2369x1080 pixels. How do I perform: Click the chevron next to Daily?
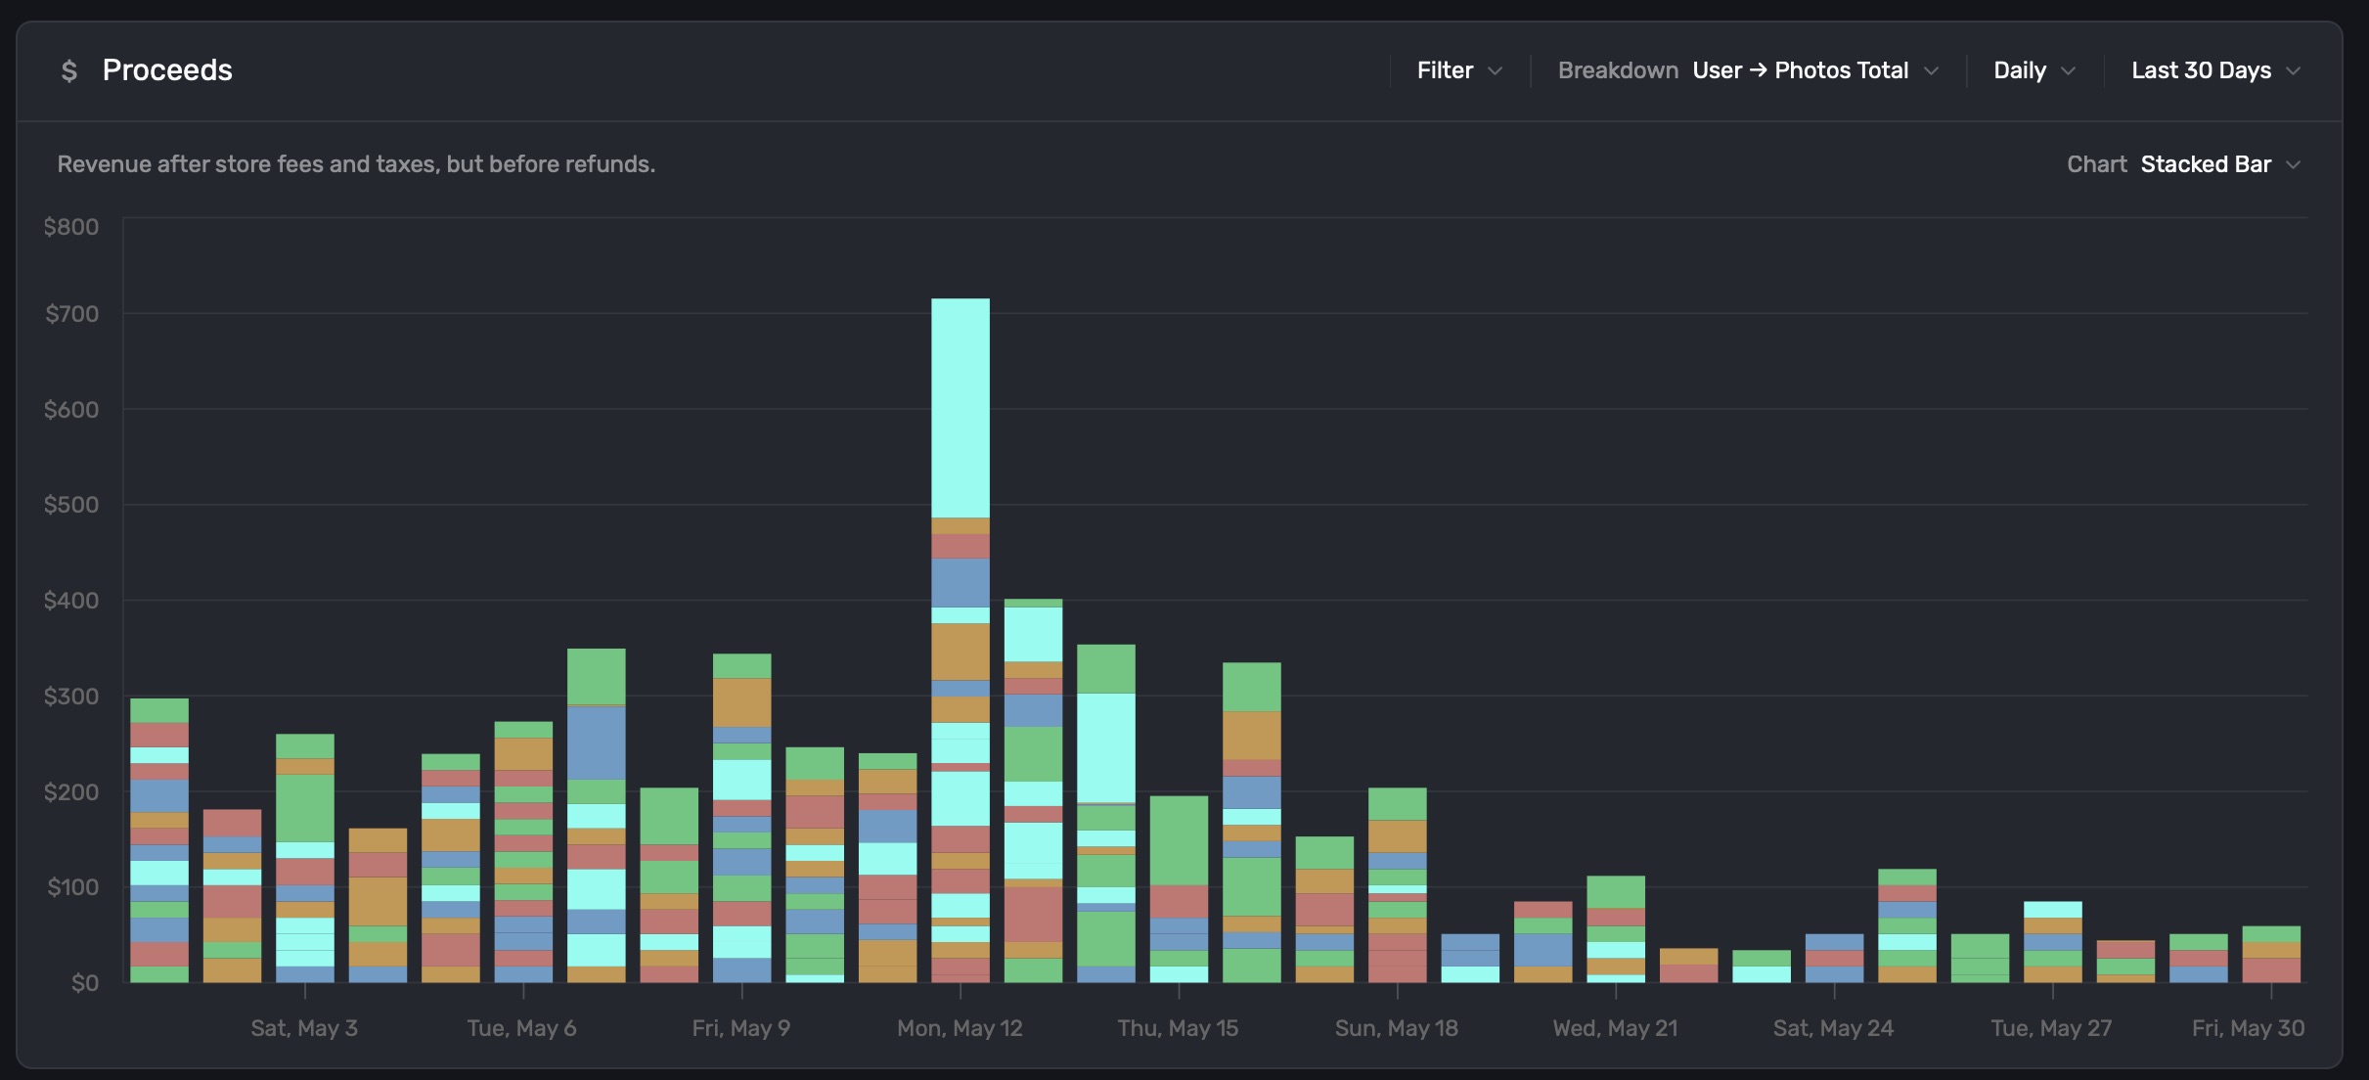click(2068, 71)
